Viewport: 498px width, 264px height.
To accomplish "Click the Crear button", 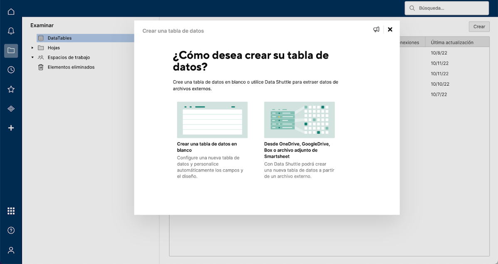I will 479,26.
